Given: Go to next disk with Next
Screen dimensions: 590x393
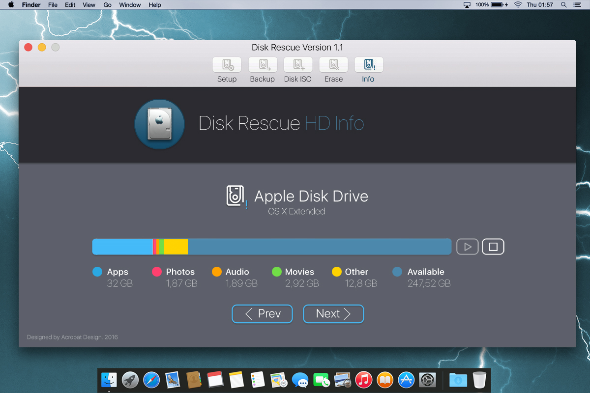Looking at the screenshot, I should point(333,314).
